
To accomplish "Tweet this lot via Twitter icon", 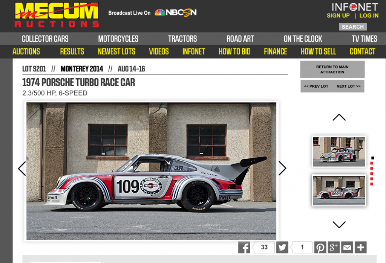I will coord(282,247).
